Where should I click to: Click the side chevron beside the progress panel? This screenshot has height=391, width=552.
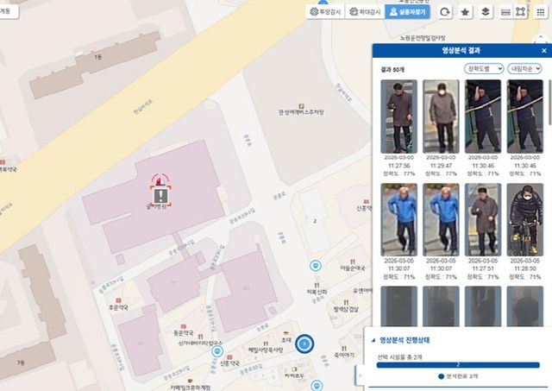click(359, 375)
